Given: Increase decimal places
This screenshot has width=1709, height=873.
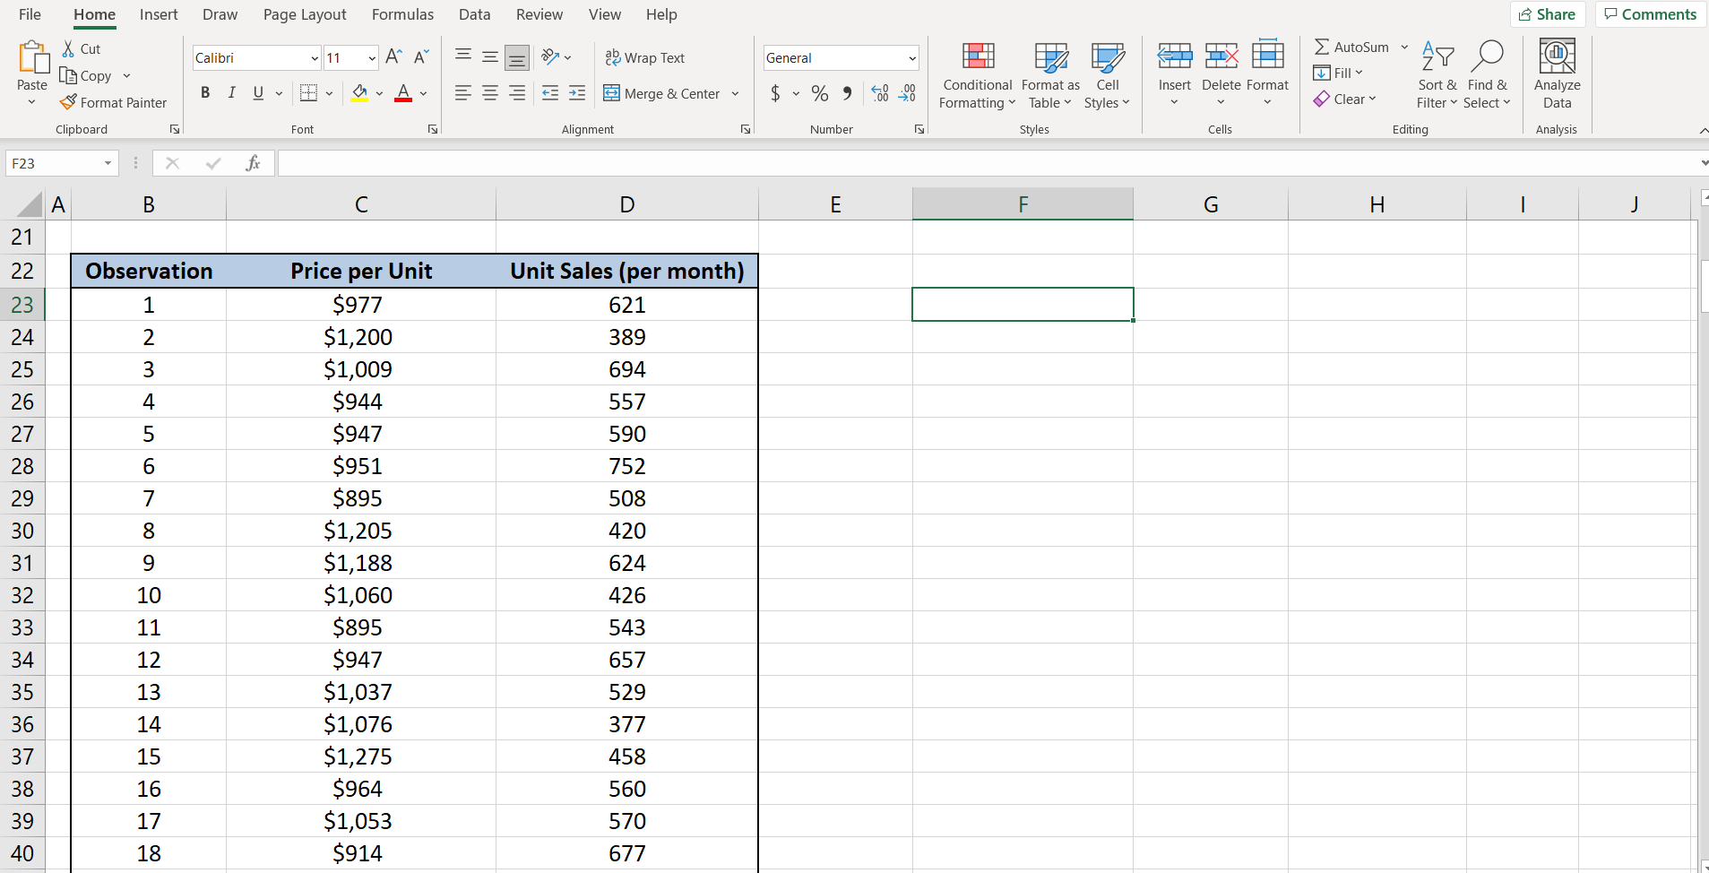Looking at the screenshot, I should click(x=879, y=93).
